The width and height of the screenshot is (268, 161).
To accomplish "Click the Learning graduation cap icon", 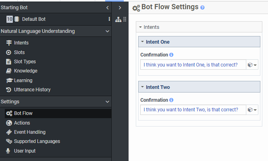I will coord(9,80).
